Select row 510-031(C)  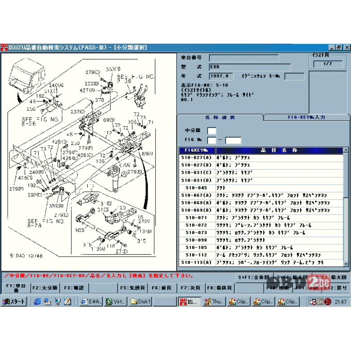[x=261, y=173]
